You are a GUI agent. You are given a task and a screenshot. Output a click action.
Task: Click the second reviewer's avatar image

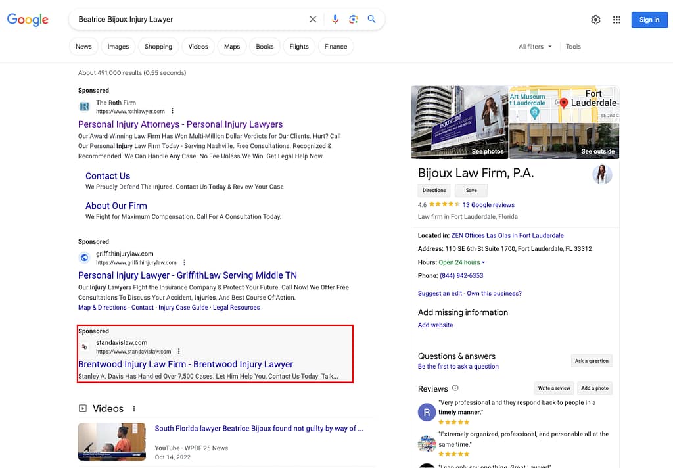pos(427,444)
